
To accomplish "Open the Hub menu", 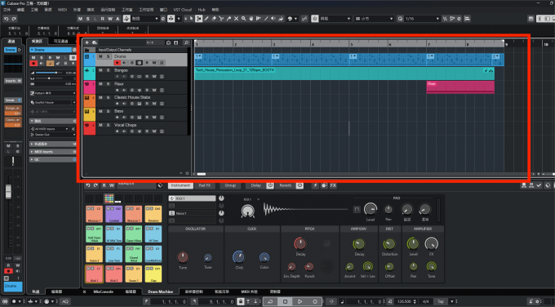I will click(202, 10).
